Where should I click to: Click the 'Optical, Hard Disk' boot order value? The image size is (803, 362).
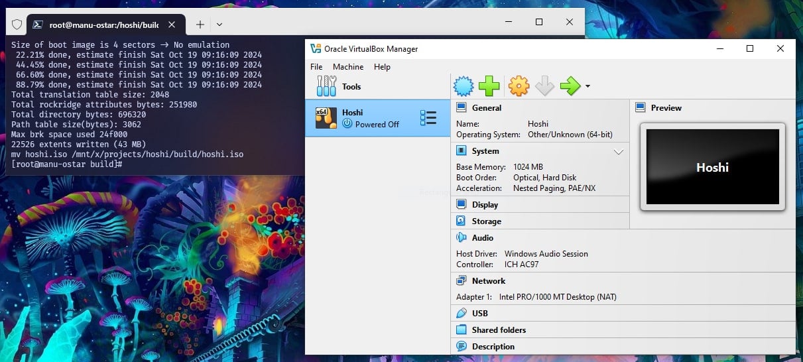tap(544, 178)
